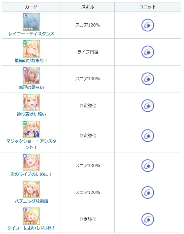This screenshot has width=184, height=234.
Task: Click unit icon in 窓辺の語らい row
Action: tap(148, 79)
